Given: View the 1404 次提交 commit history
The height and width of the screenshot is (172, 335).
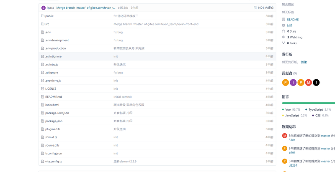Looking at the screenshot, I should (265, 8).
